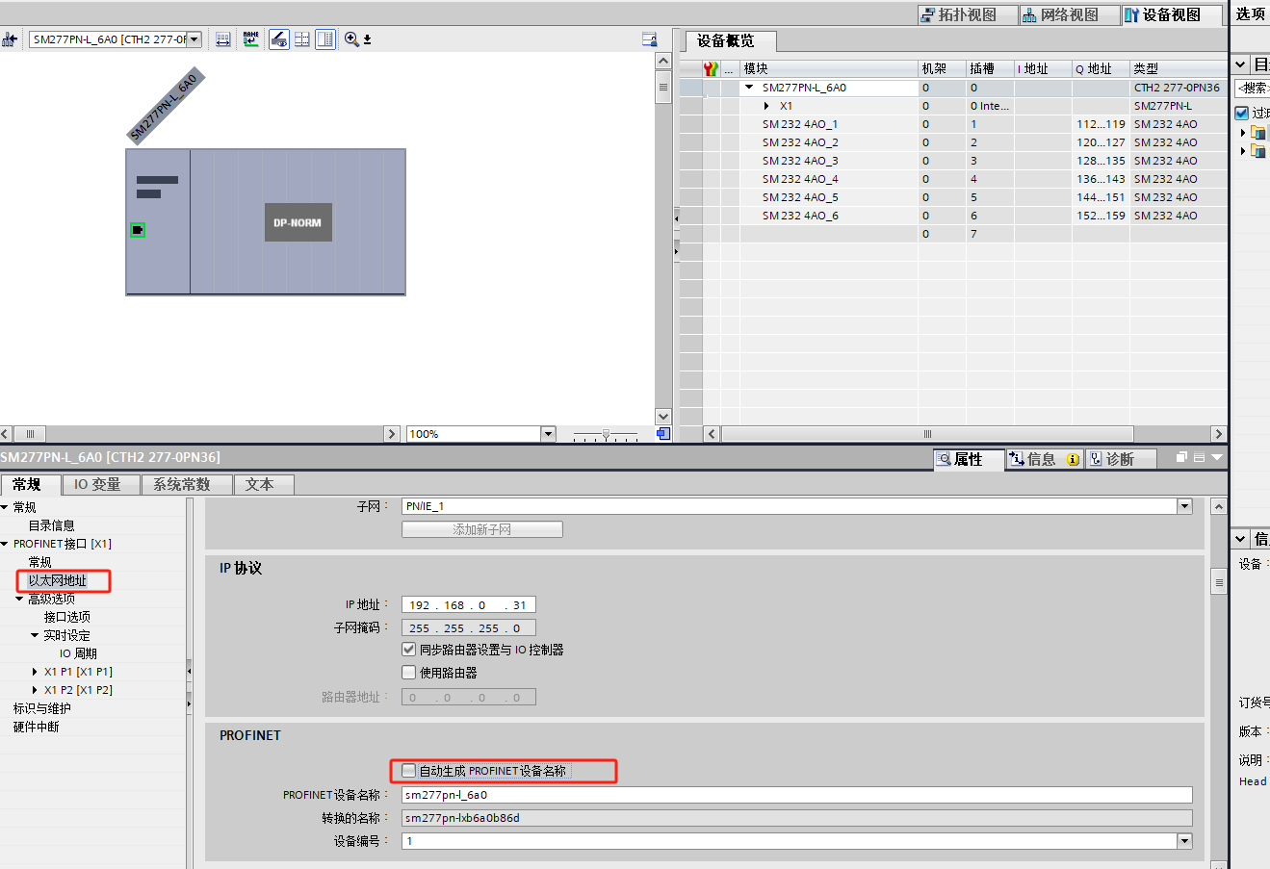Click the properties panel vertical scrollbar thumb
Image resolution: width=1270 pixels, height=869 pixels.
[x=1219, y=581]
